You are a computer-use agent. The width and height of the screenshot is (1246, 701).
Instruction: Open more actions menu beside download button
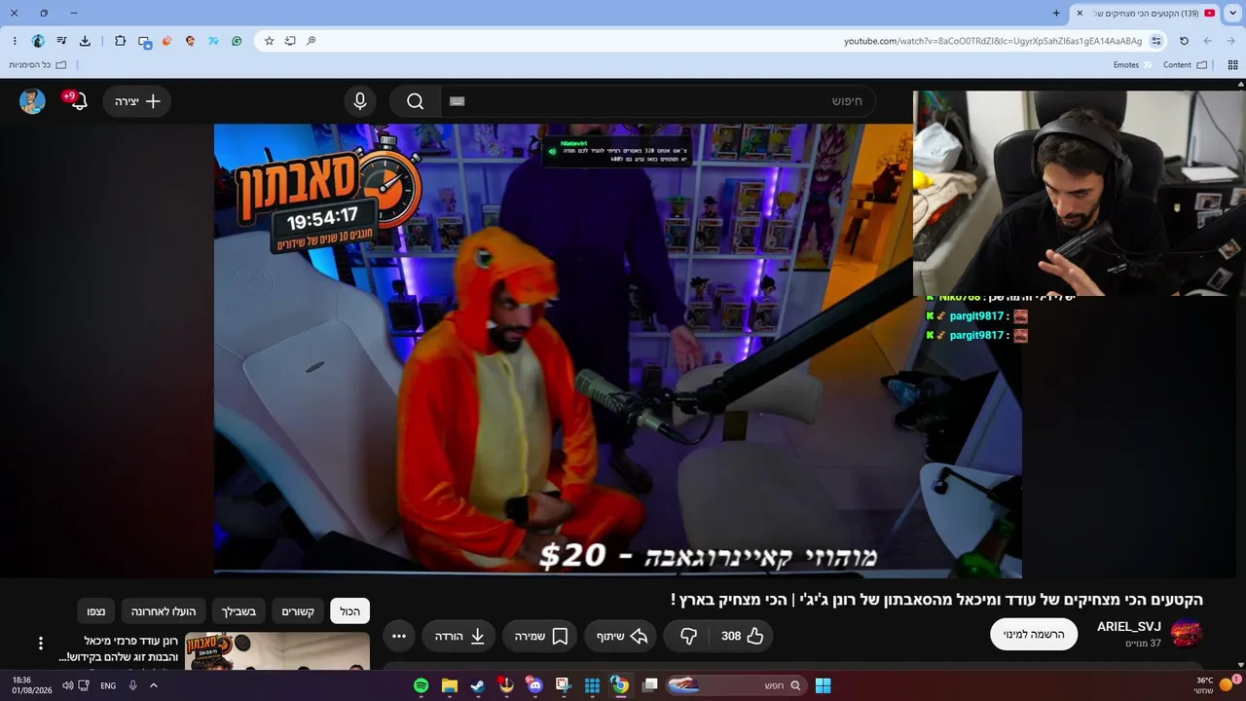point(399,636)
